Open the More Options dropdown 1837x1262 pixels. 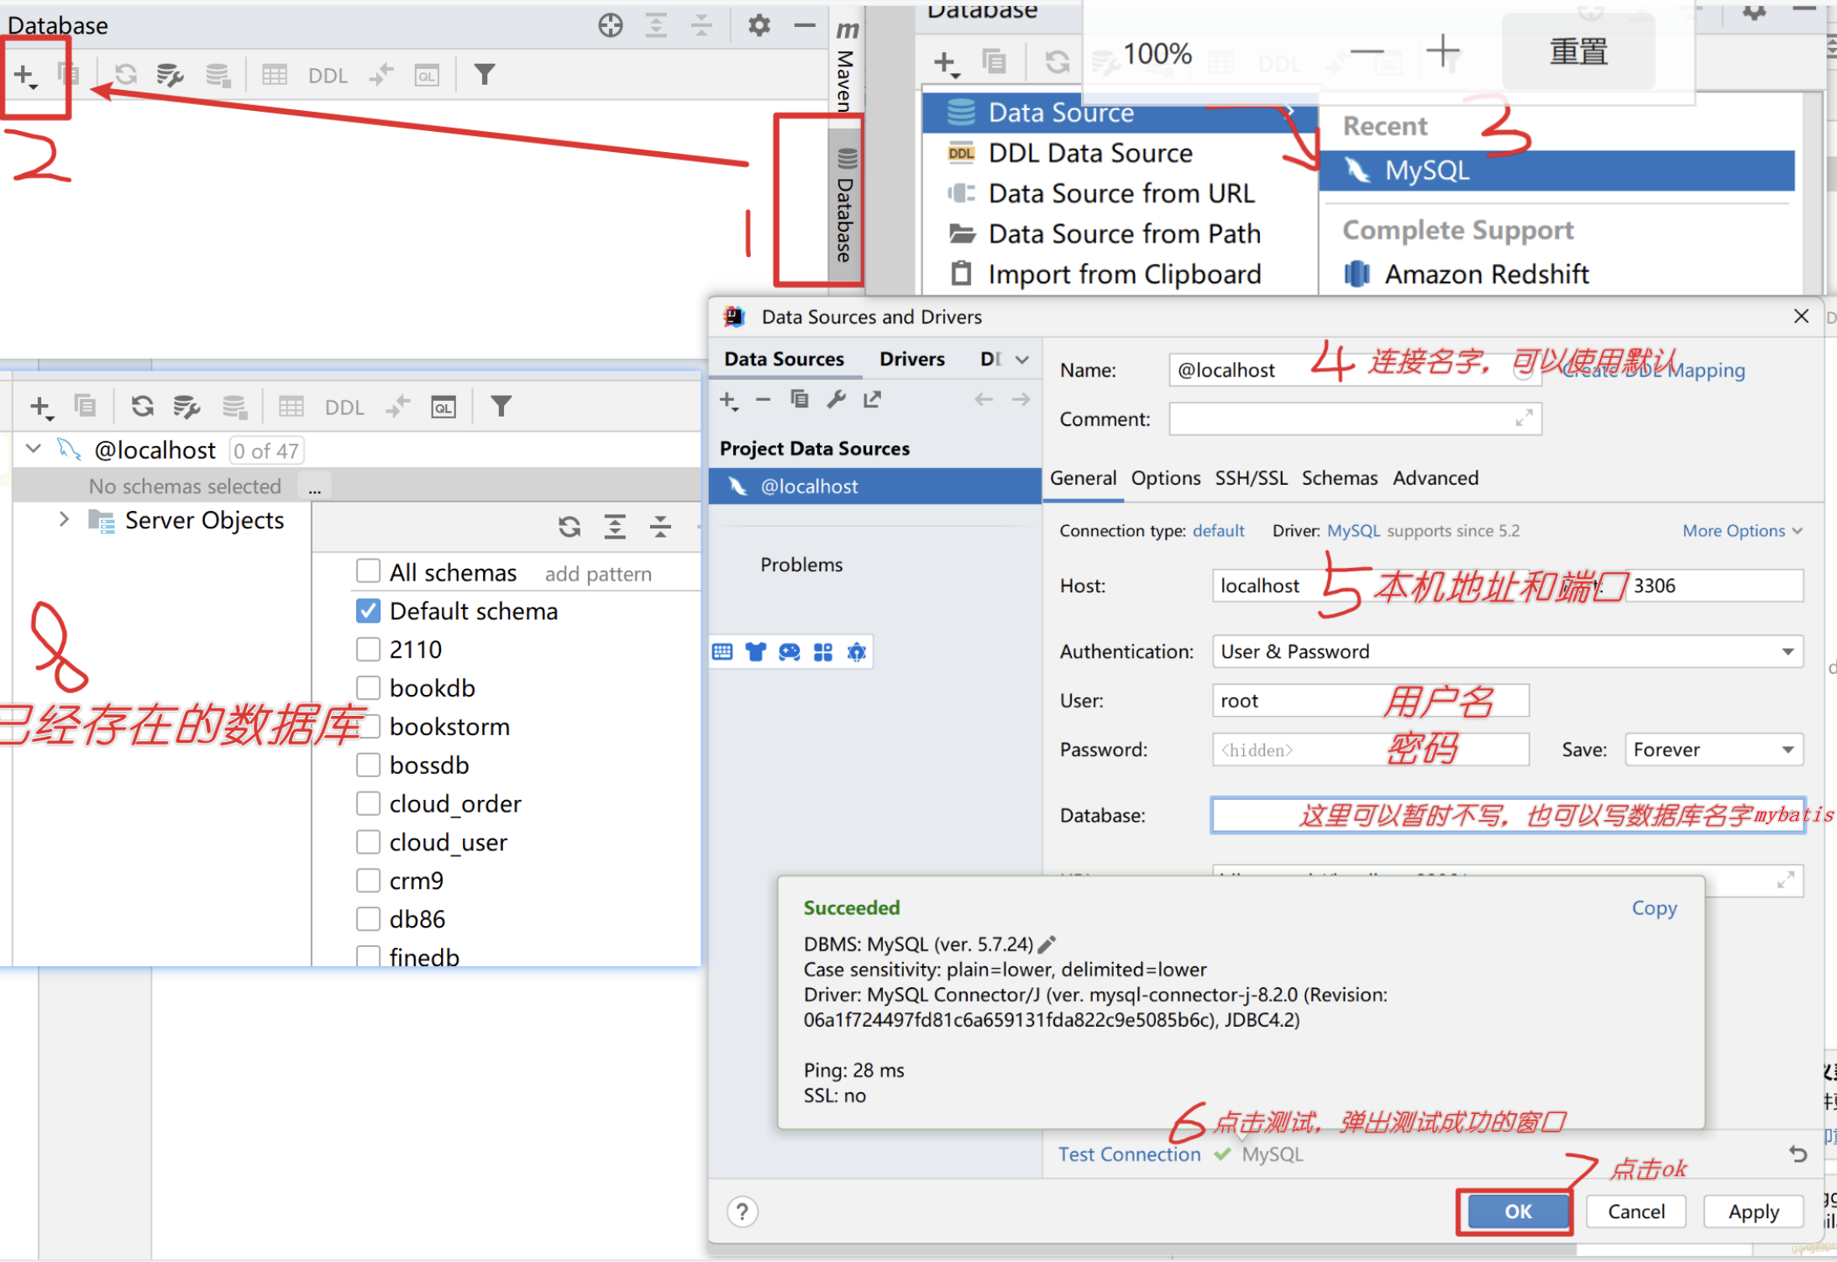pos(1742,531)
